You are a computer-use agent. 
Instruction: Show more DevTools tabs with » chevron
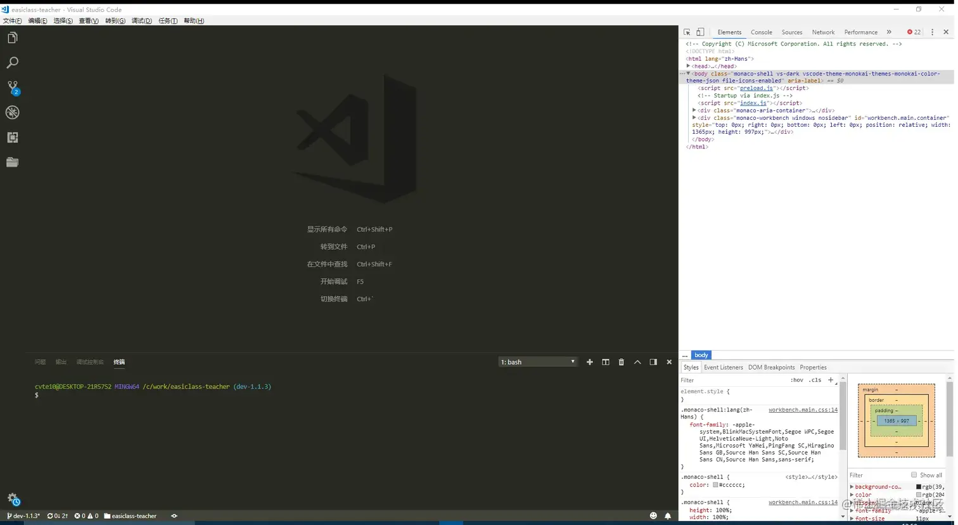pos(889,32)
